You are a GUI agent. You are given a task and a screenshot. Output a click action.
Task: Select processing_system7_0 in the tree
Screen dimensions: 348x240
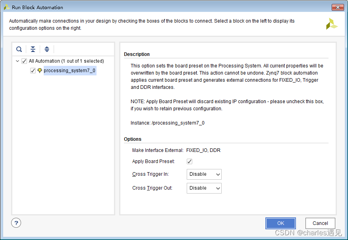(x=70, y=71)
